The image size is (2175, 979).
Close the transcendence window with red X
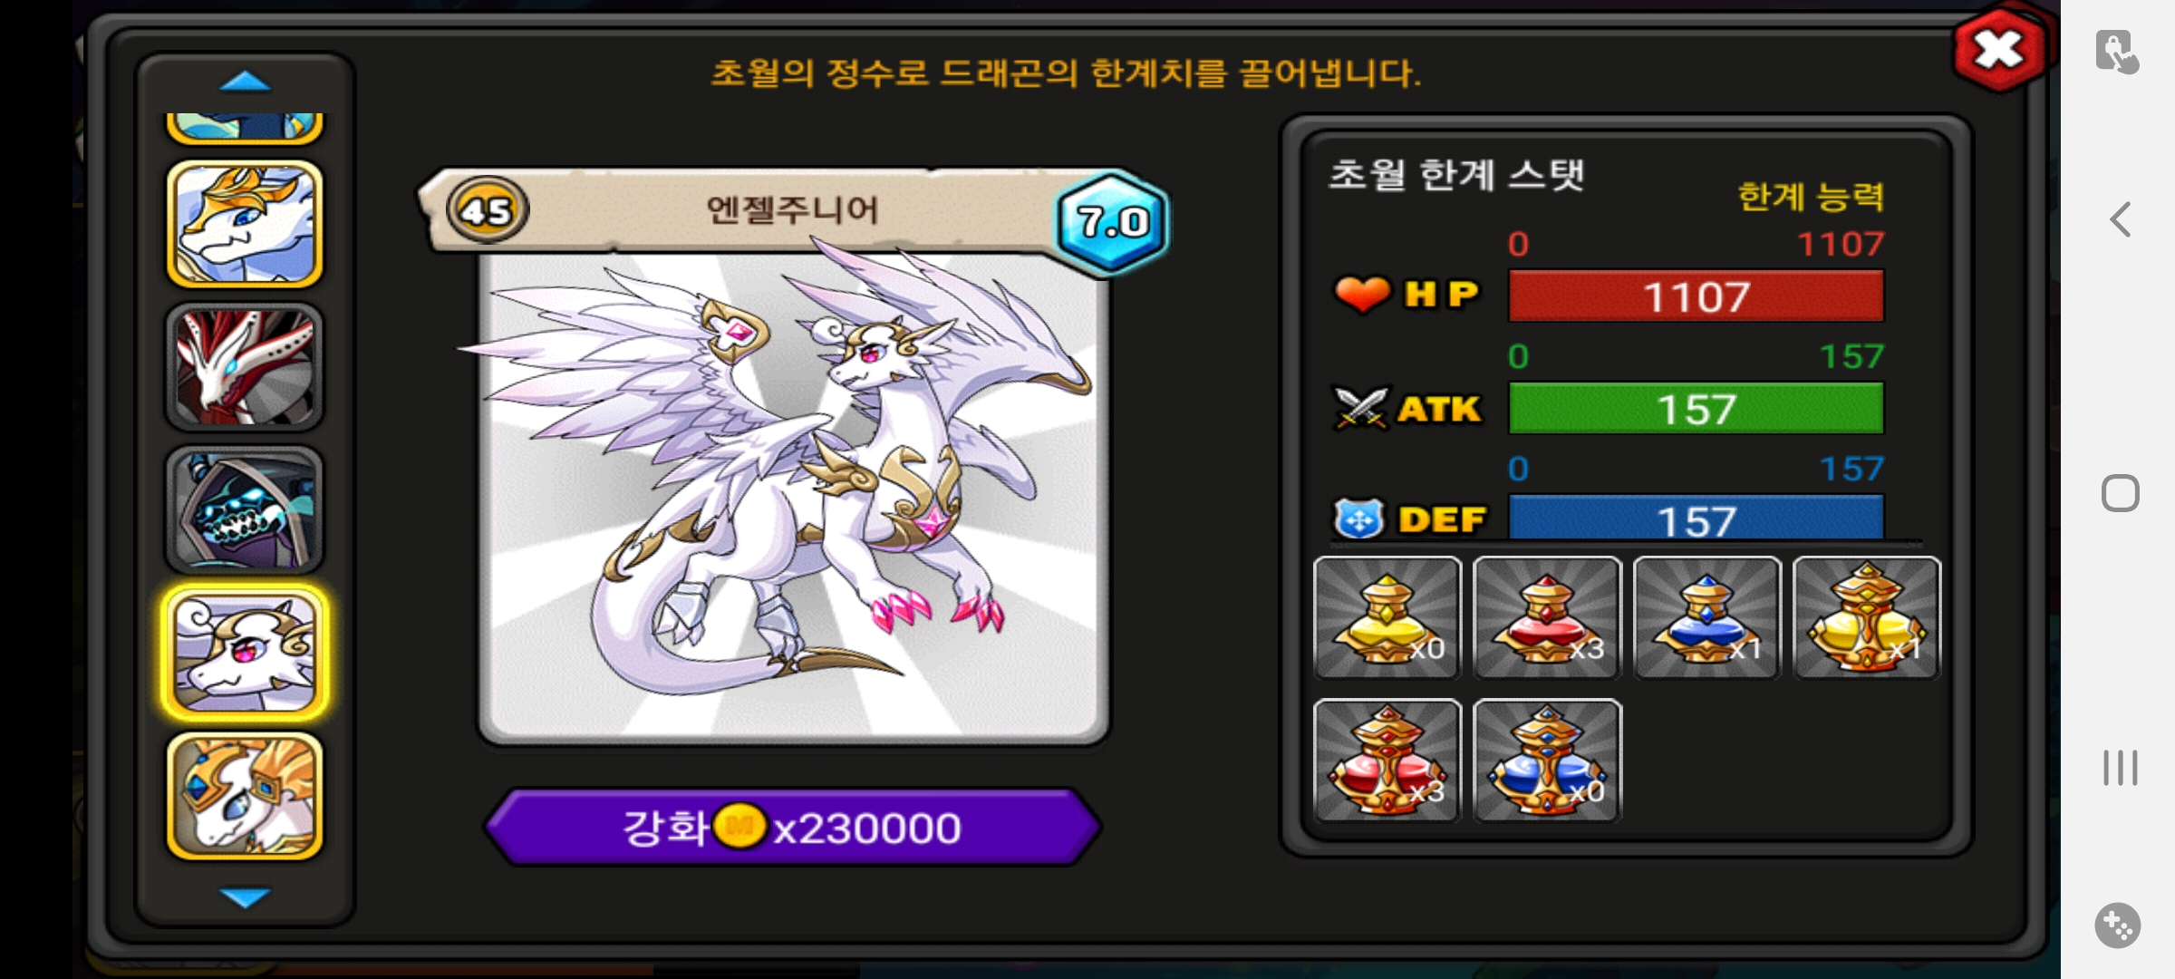point(1999,50)
